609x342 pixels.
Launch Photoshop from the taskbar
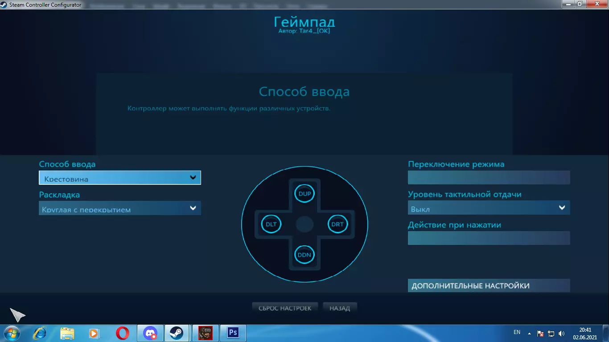click(x=233, y=333)
